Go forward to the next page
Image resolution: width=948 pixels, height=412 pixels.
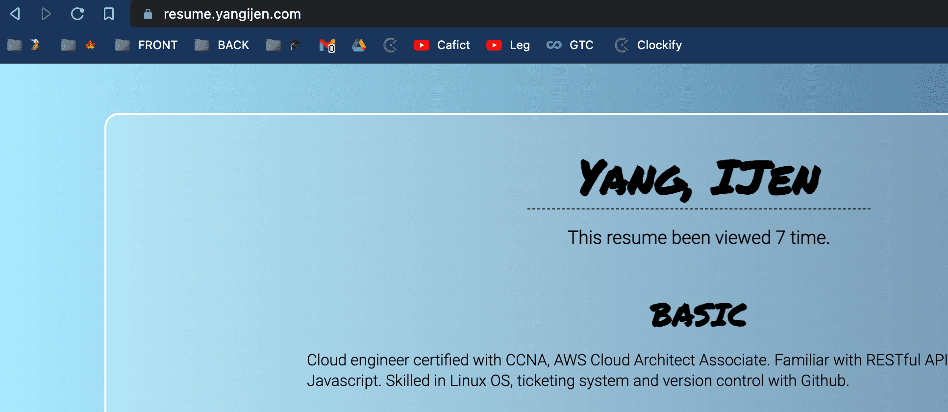coord(46,14)
